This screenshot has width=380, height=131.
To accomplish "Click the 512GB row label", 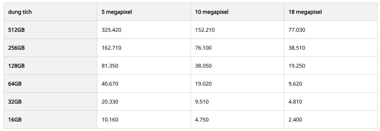I will tap(16, 30).
